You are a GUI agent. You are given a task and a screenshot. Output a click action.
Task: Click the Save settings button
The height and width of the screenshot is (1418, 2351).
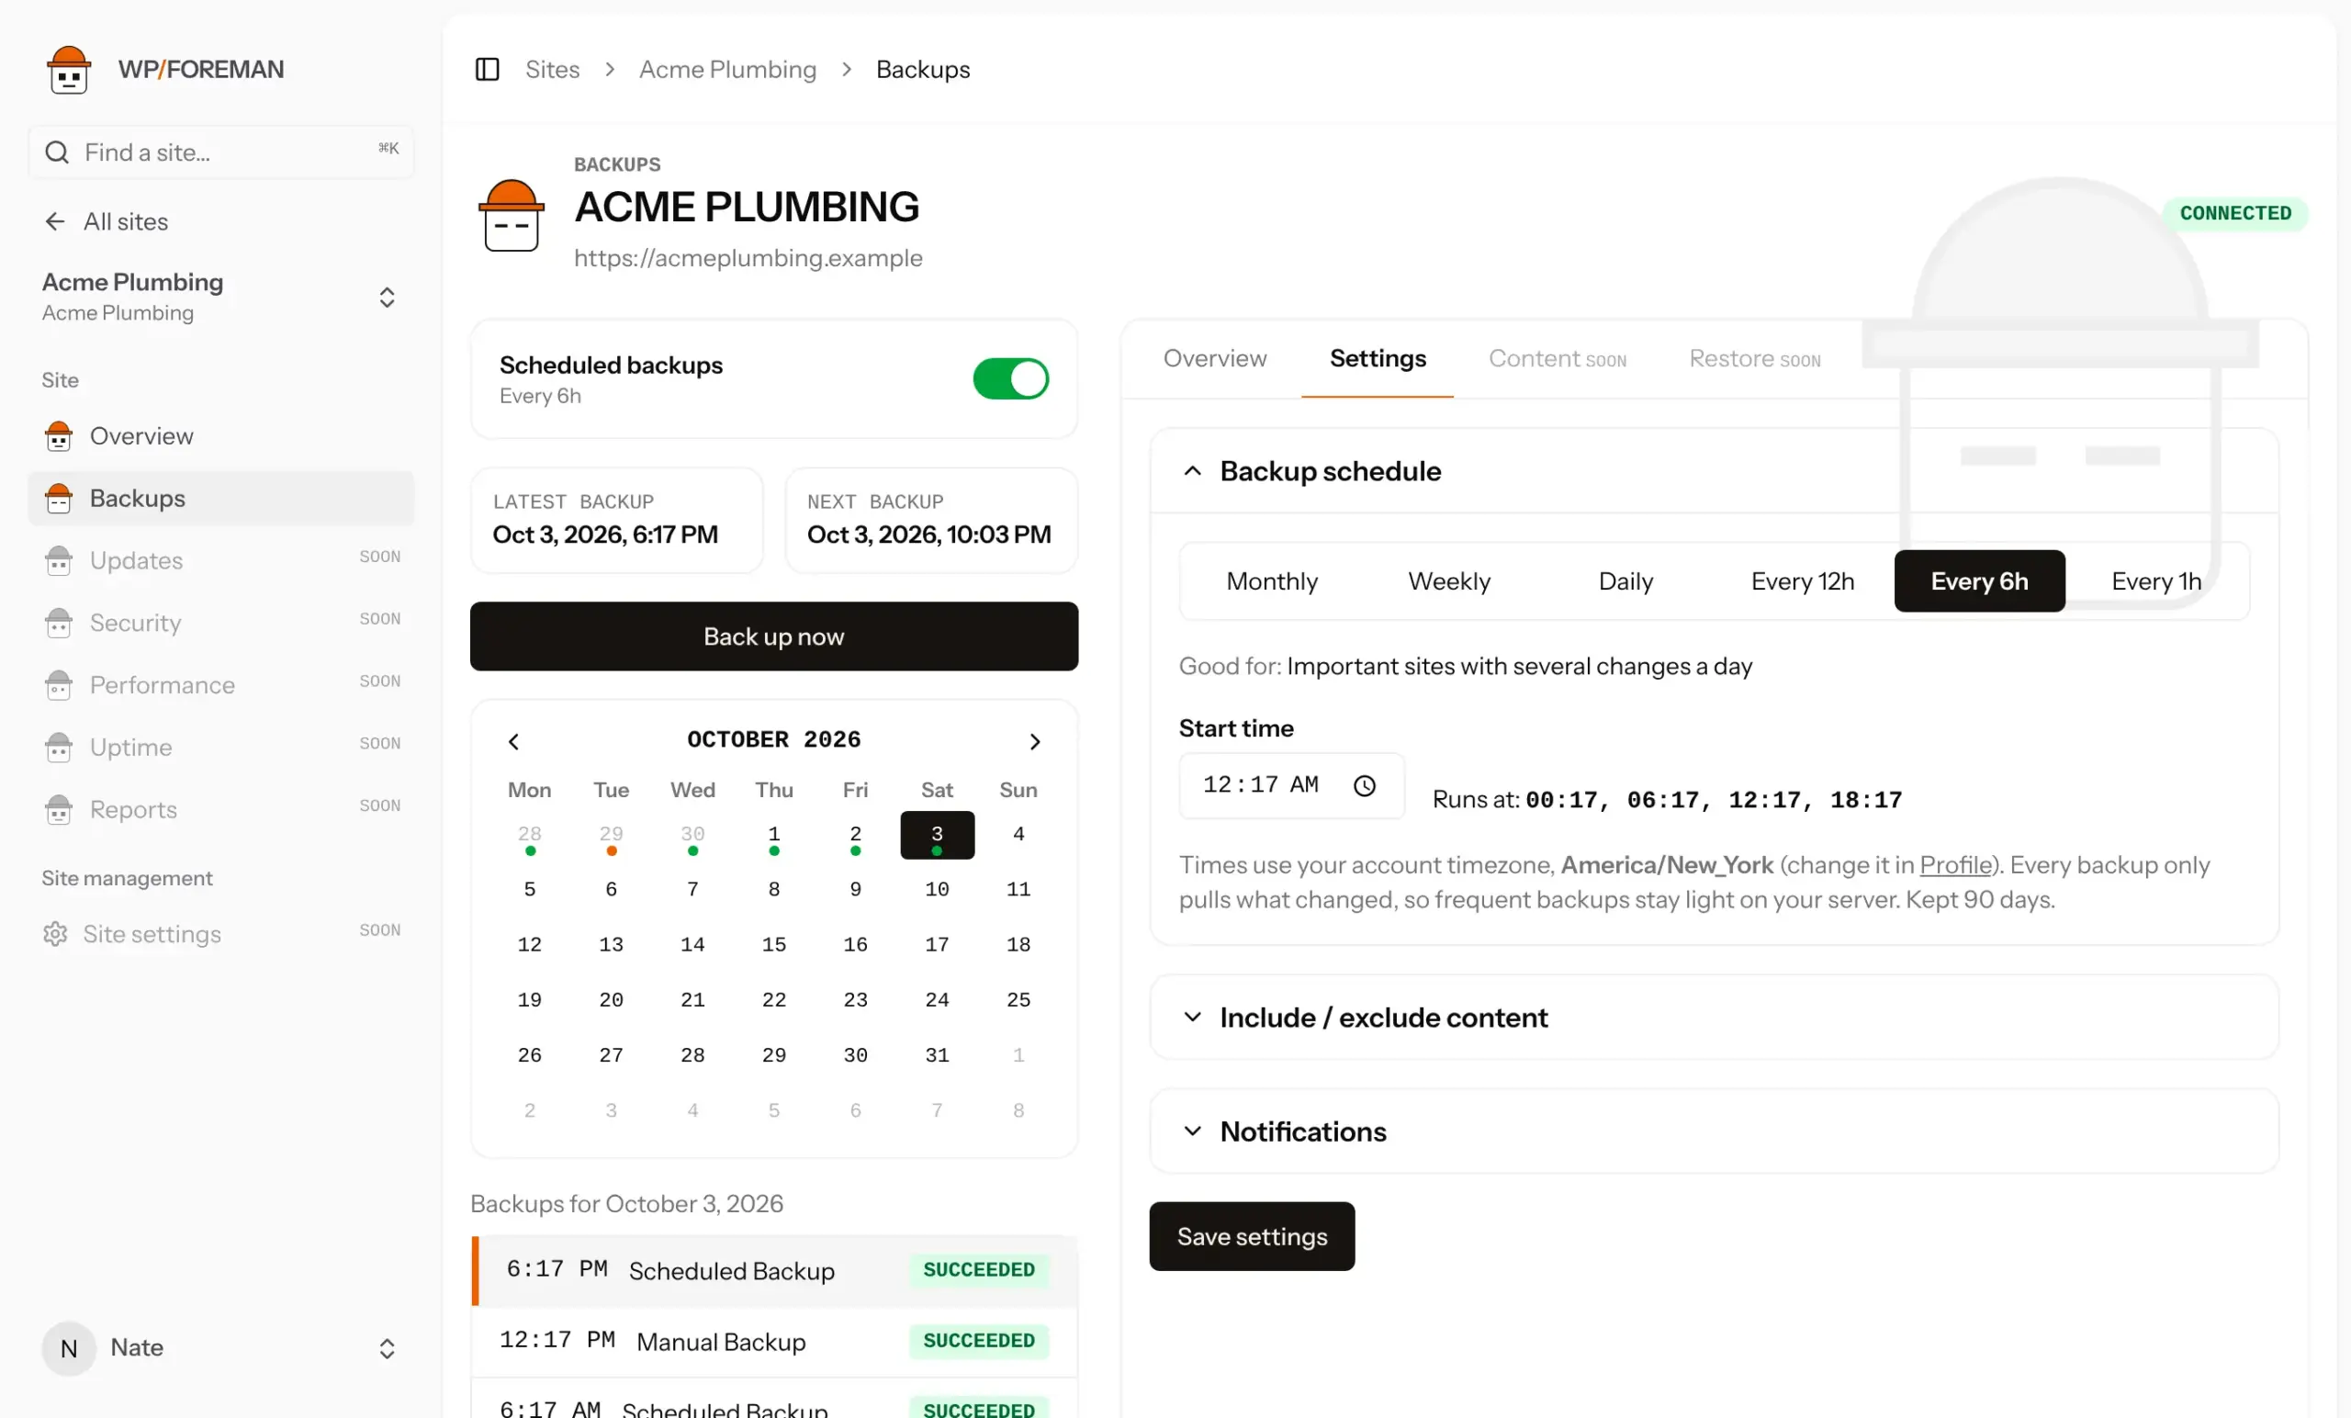1251,1236
